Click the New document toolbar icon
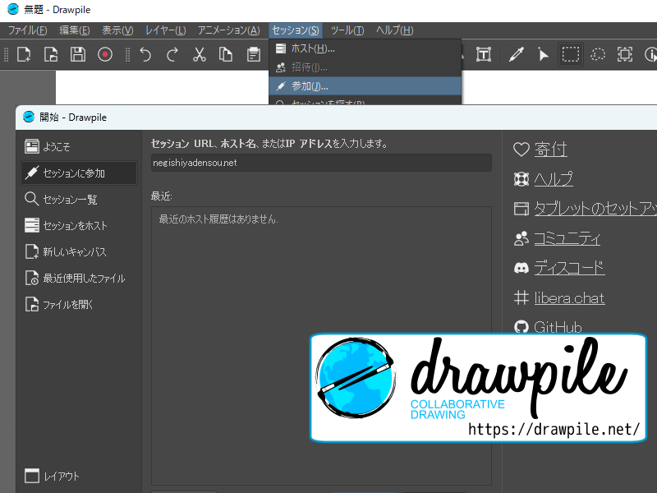 [24, 54]
